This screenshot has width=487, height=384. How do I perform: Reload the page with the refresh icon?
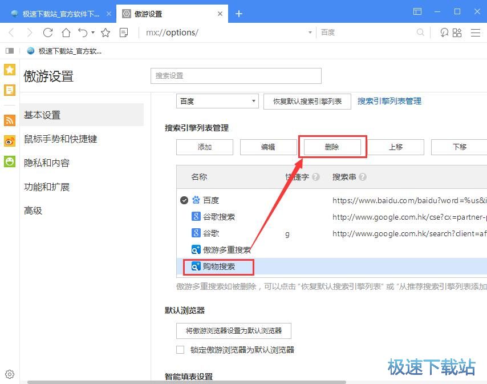pyautogui.click(x=48, y=33)
